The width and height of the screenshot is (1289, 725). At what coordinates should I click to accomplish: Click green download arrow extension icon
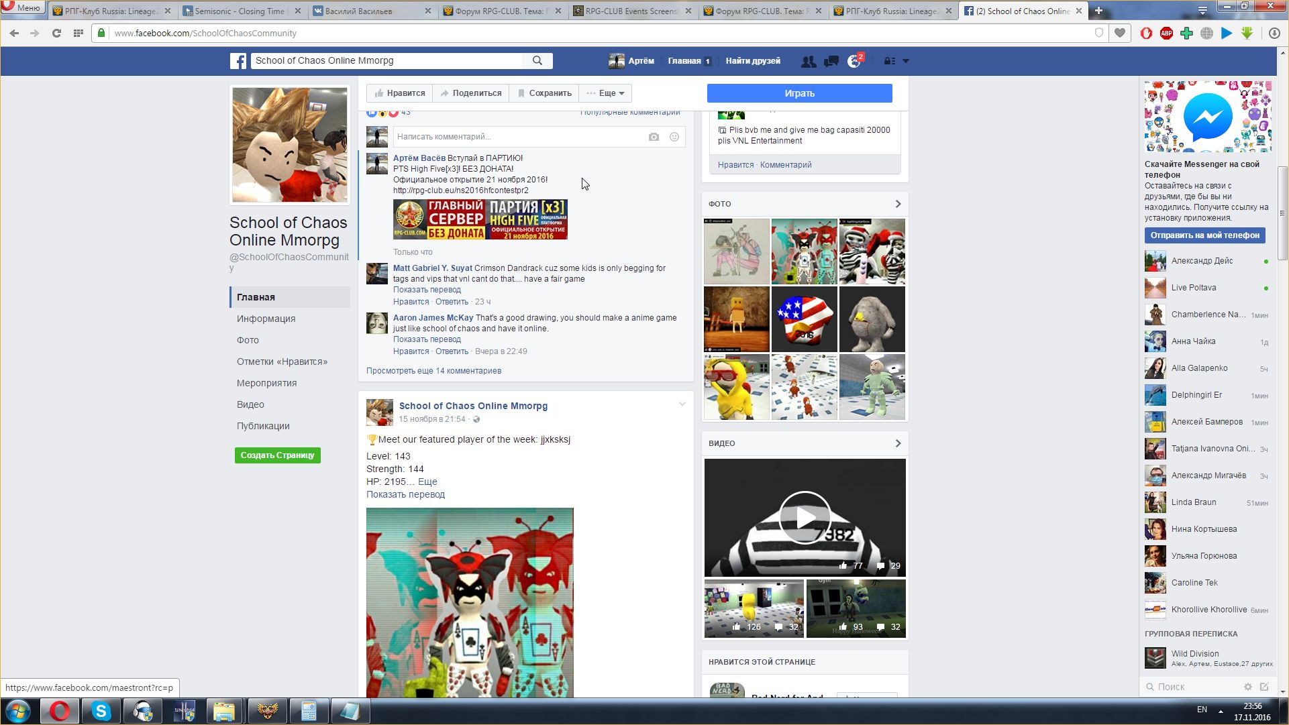pyautogui.click(x=1247, y=33)
